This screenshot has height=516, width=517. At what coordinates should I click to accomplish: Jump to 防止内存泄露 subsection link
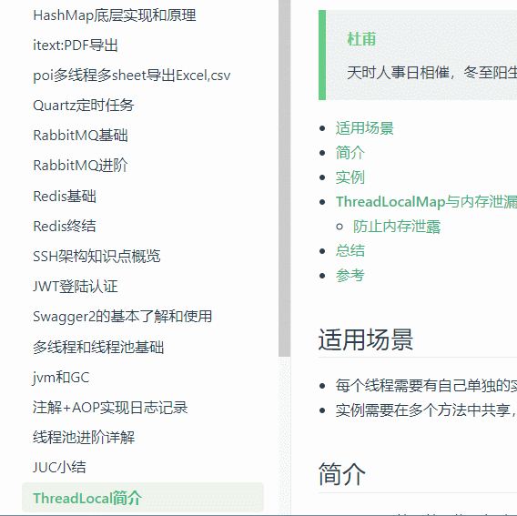coord(397,227)
